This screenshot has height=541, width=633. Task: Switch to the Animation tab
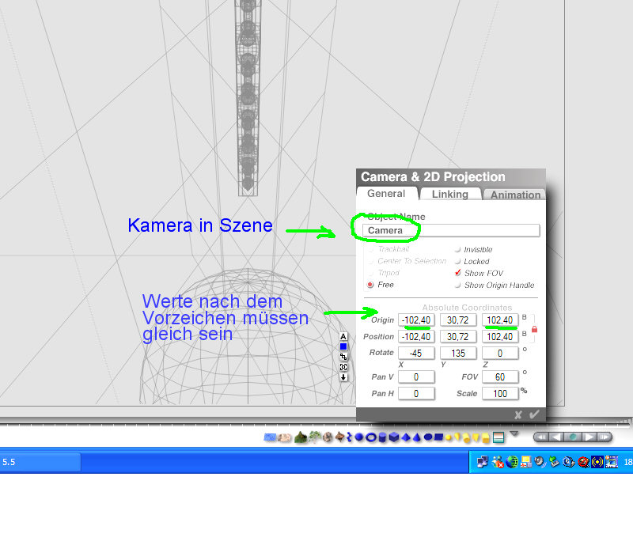click(515, 195)
